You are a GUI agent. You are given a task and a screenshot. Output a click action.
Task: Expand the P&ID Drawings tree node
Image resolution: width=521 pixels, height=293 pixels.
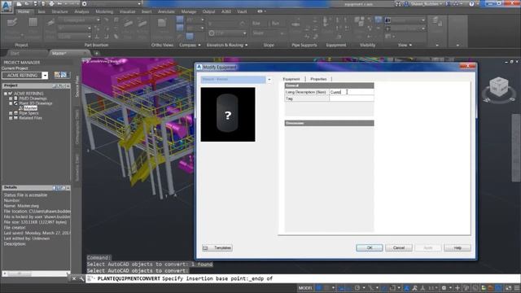[11, 98]
